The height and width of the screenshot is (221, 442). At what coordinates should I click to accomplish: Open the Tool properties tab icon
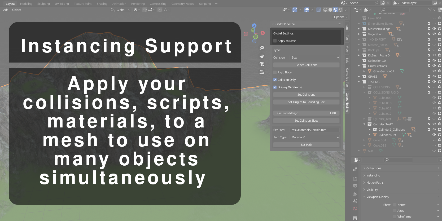[355, 169]
